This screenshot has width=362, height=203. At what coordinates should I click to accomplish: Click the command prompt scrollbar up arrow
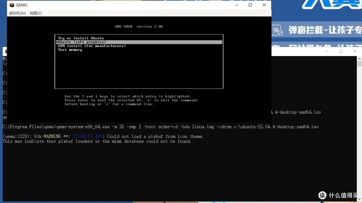point(359,59)
